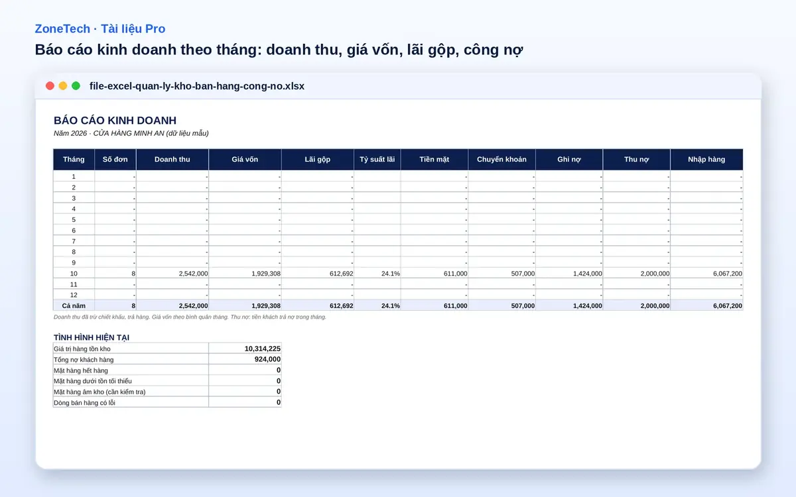Screen dimensions: 796x497
Task: Select Ghi nợ 1,424,000 in the month 10 row
Action: click(x=569, y=273)
